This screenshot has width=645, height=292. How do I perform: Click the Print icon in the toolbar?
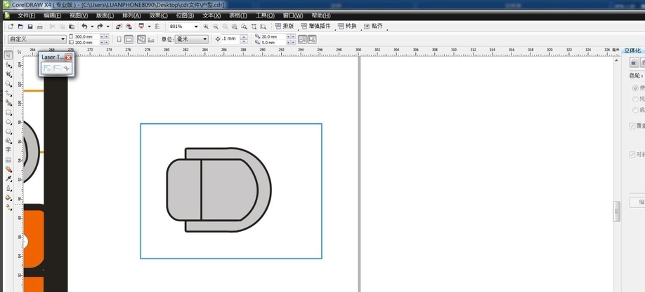[41, 27]
